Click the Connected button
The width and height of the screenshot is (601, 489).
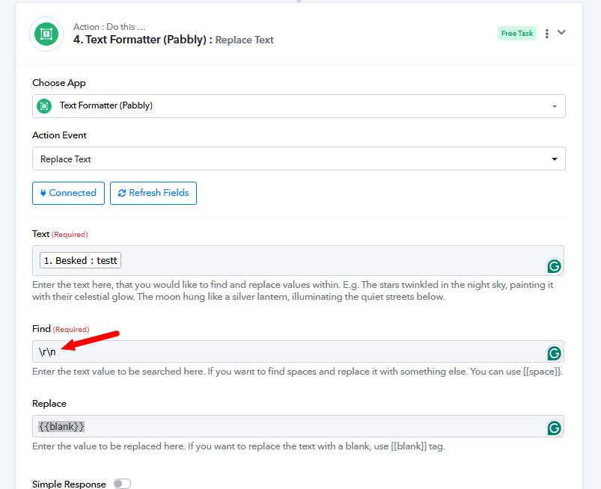[68, 193]
